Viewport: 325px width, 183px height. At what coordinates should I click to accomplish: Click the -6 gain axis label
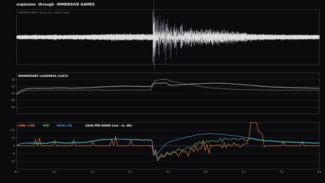[13, 154]
